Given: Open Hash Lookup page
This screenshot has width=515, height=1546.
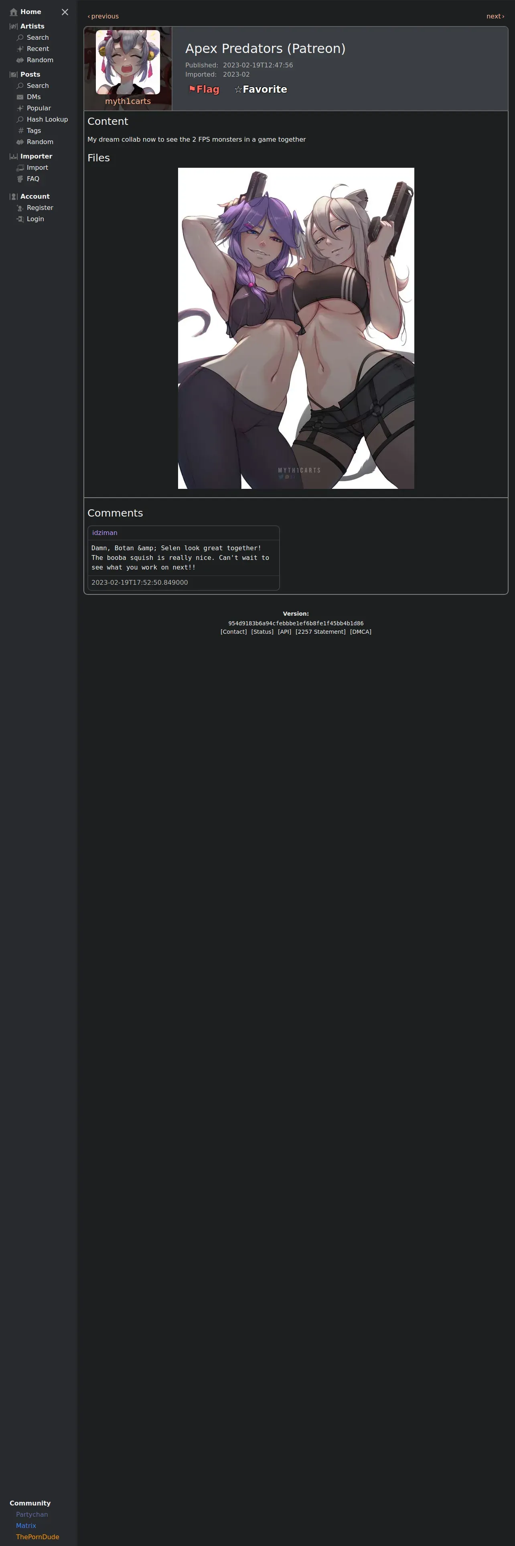Looking at the screenshot, I should [x=47, y=120].
